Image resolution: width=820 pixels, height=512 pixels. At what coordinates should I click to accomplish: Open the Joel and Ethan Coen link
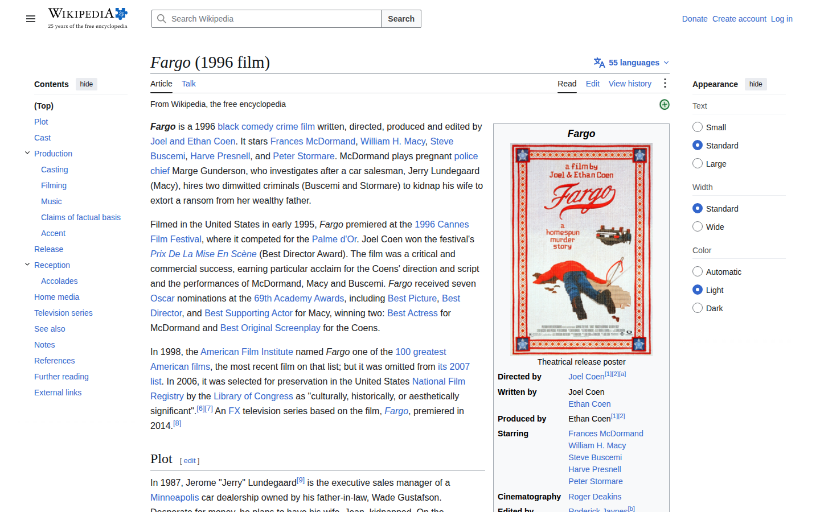[192, 141]
